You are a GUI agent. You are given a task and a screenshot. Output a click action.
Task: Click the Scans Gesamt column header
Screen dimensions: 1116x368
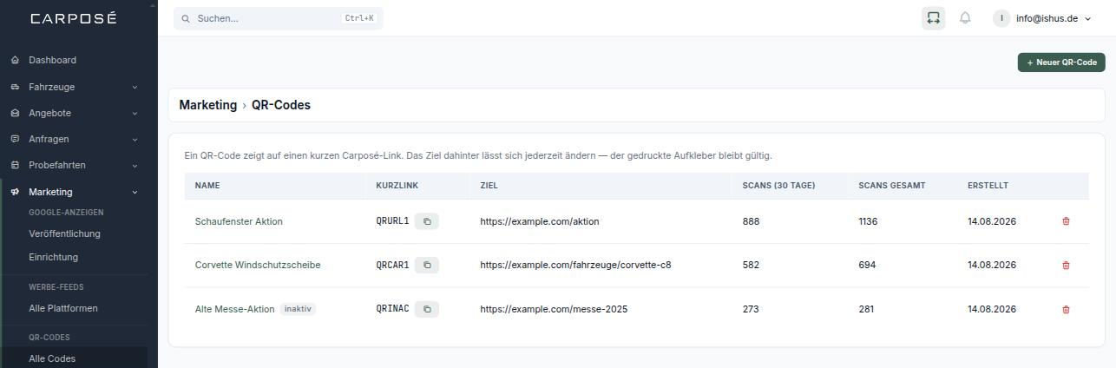pyautogui.click(x=892, y=186)
